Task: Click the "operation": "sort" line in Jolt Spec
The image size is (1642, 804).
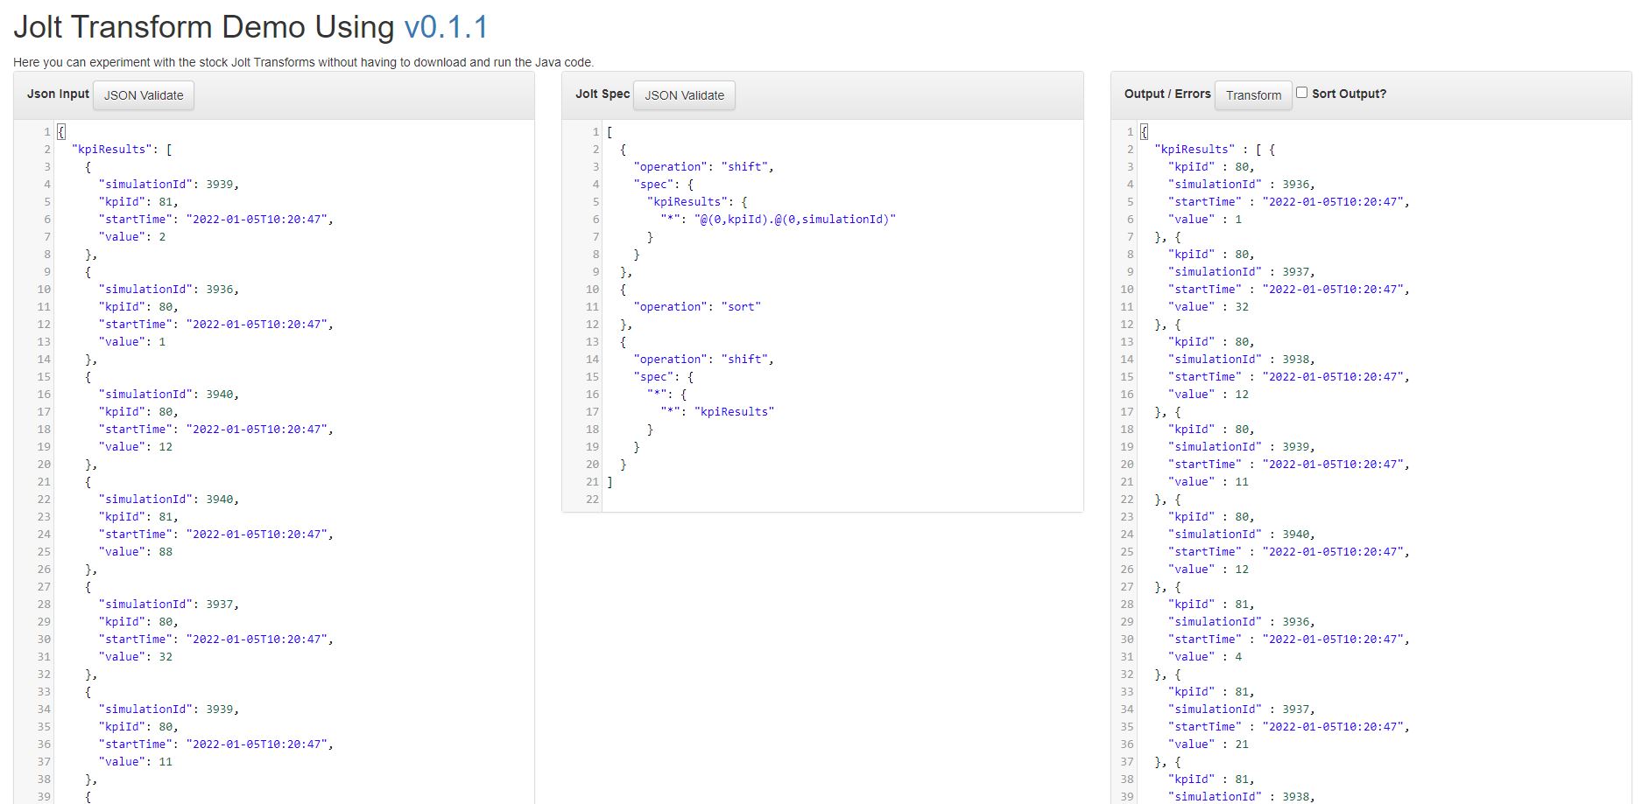Action: 697,307
